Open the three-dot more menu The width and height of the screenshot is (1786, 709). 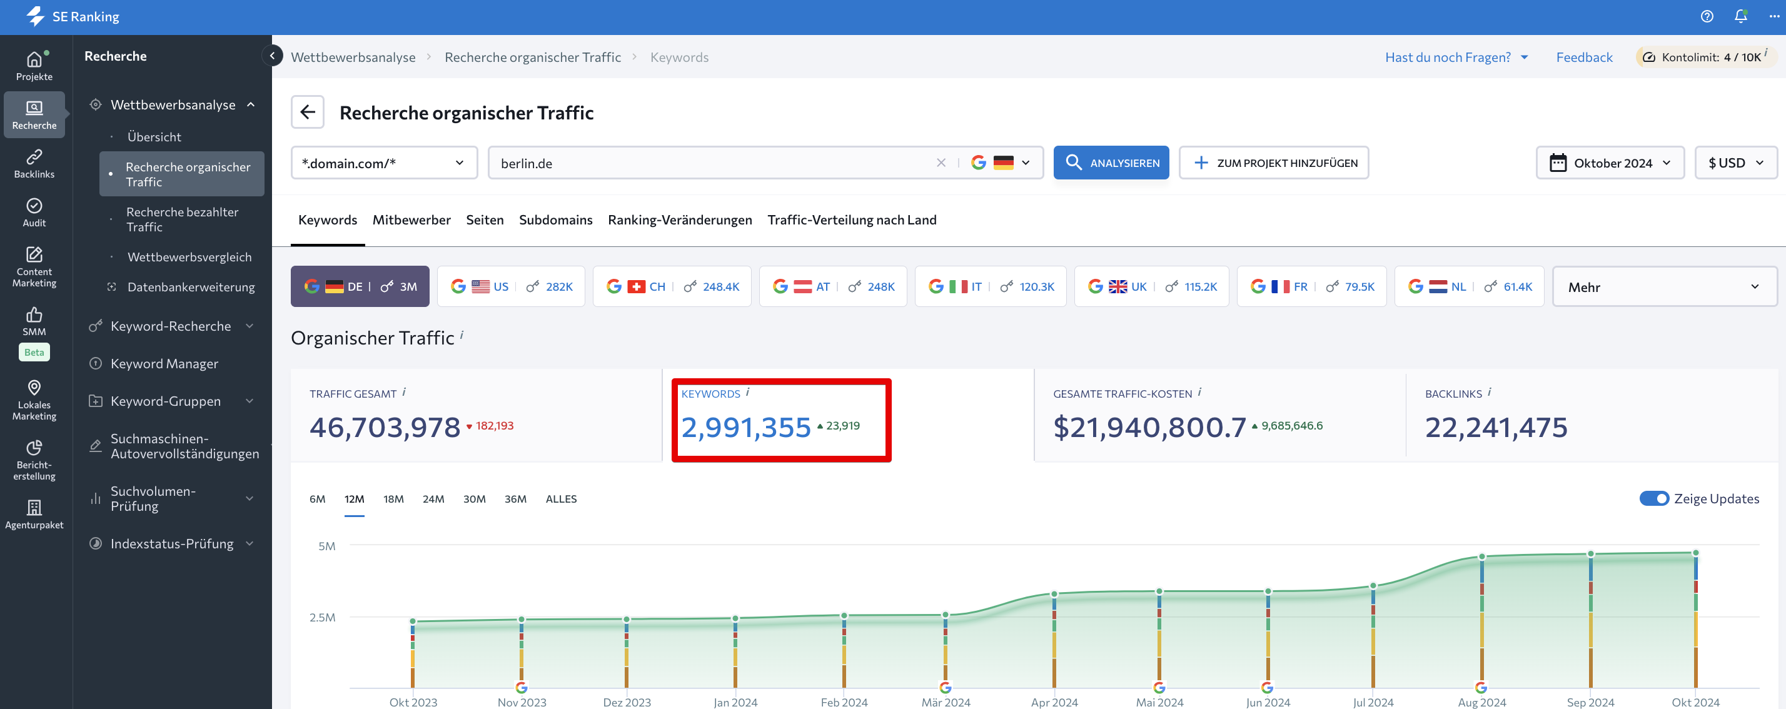[x=1774, y=17]
